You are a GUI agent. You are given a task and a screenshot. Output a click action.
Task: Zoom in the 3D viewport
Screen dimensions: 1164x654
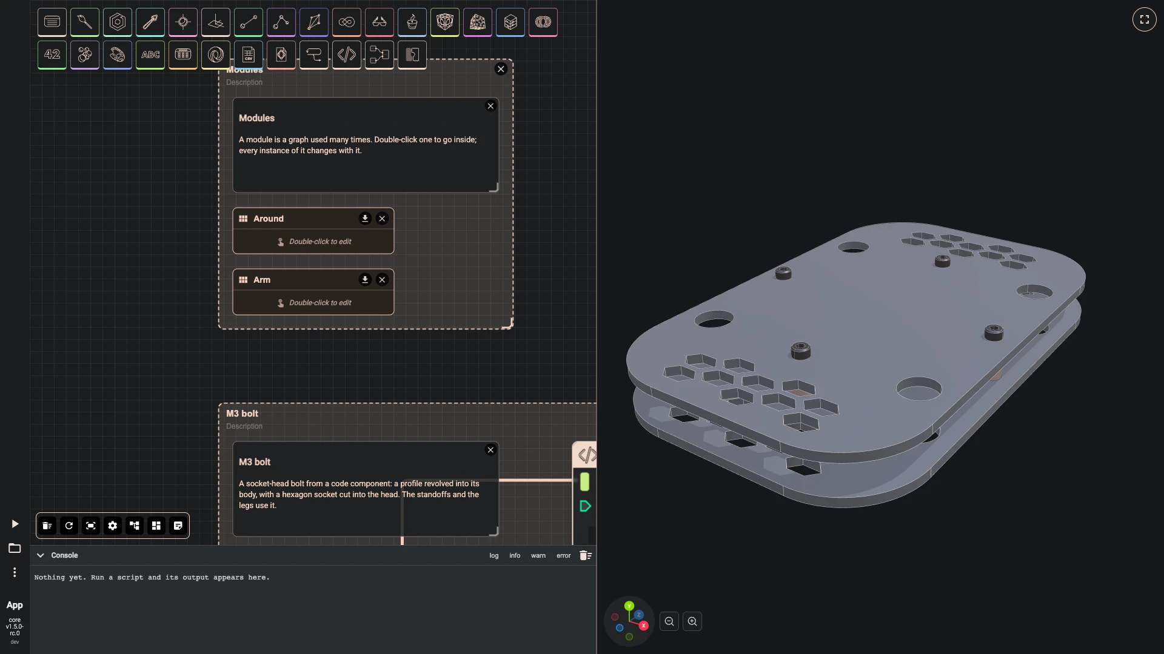click(692, 621)
